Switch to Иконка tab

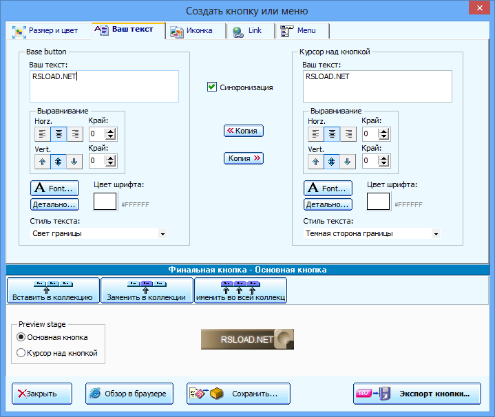click(x=196, y=31)
